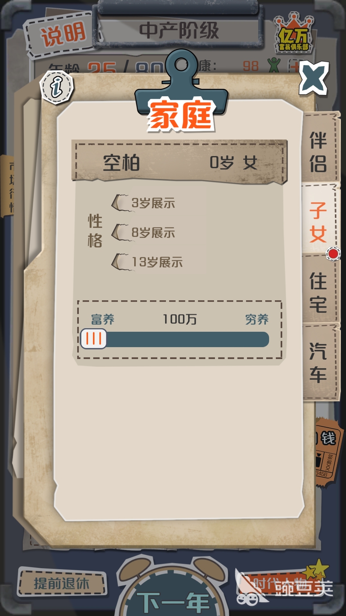
Task: Open the 钱 ticket on the right
Action: 327,452
